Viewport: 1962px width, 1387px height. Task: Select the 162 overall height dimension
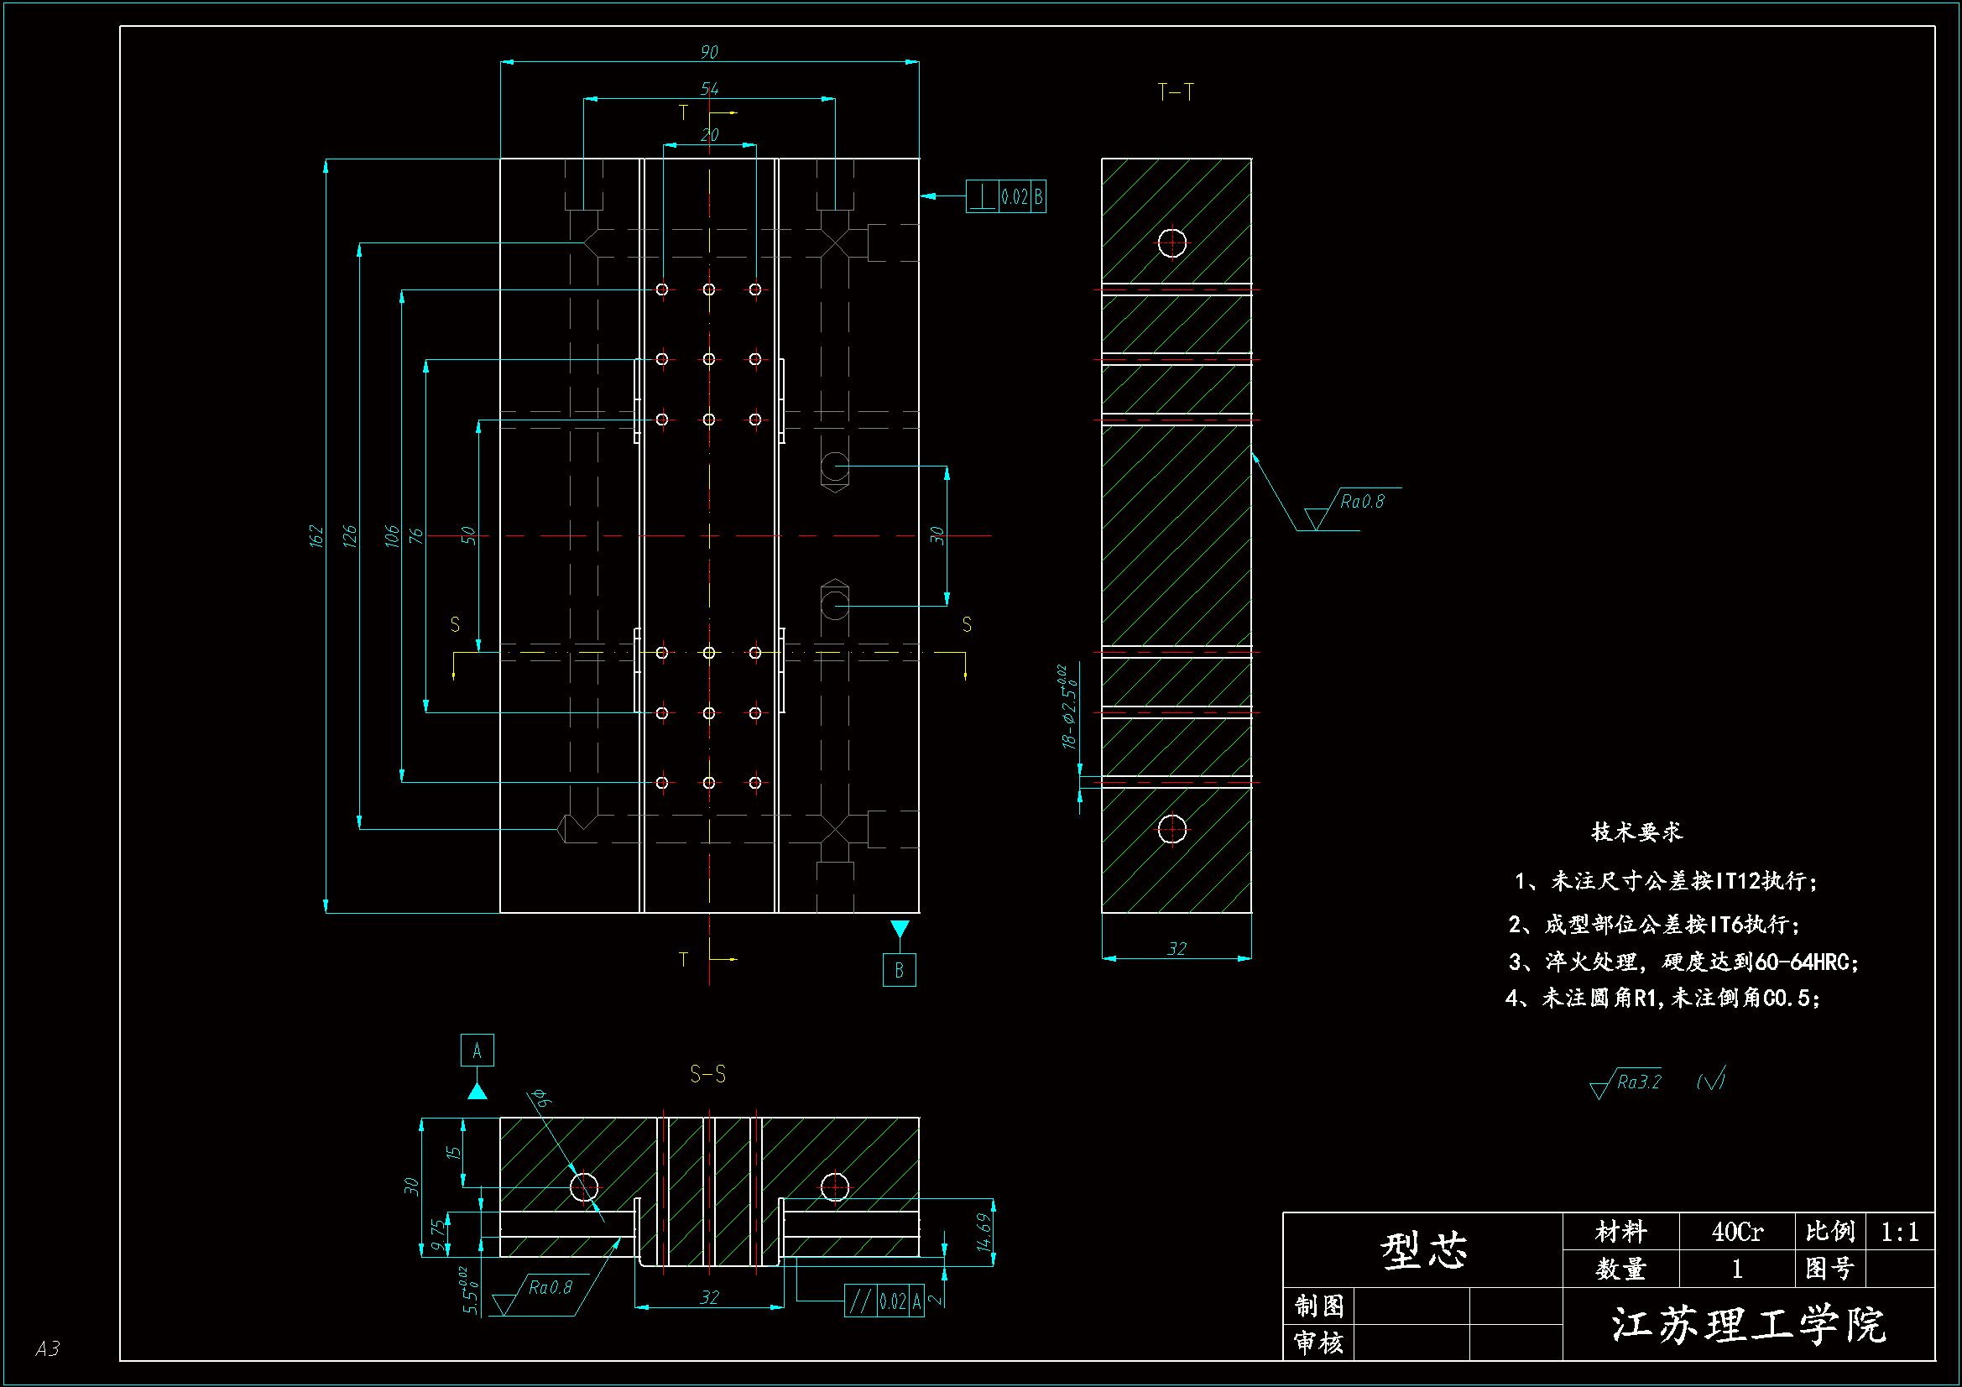click(x=316, y=536)
